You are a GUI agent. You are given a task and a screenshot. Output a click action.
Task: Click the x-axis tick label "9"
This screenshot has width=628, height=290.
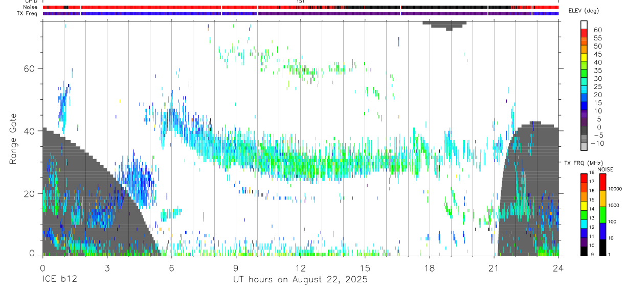[236, 267]
